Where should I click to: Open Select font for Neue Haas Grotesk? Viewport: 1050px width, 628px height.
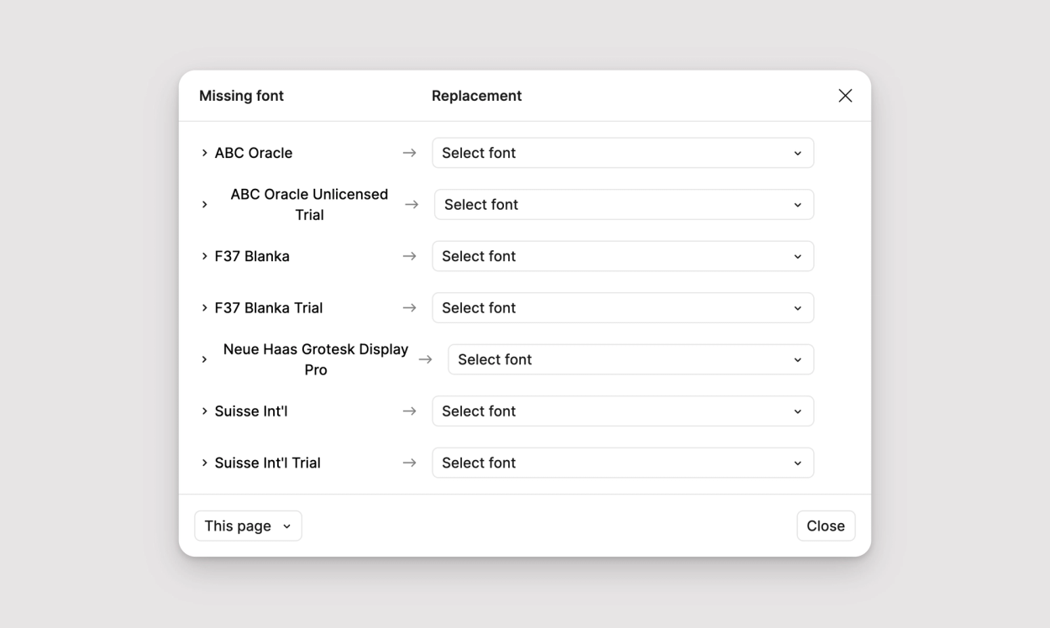click(x=630, y=359)
